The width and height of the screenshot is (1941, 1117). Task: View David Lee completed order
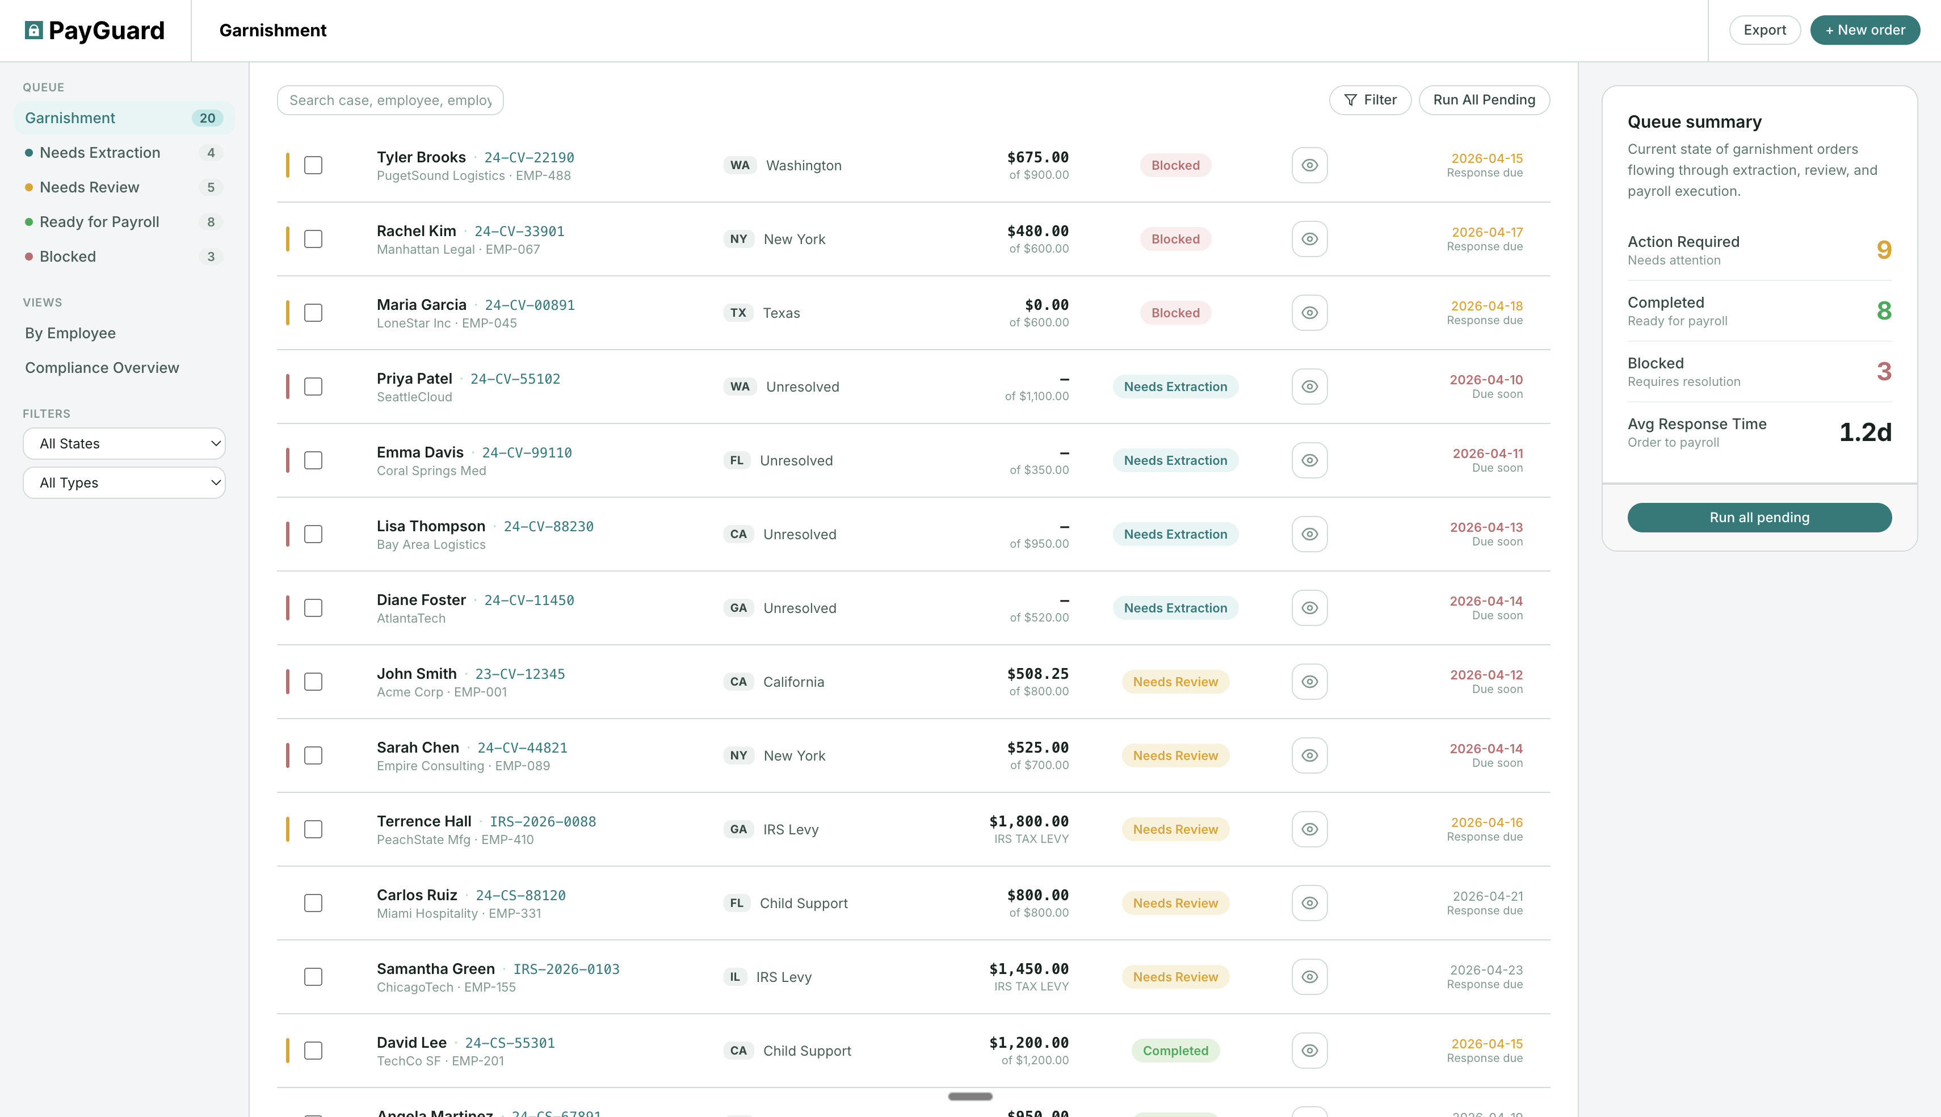(1309, 1050)
